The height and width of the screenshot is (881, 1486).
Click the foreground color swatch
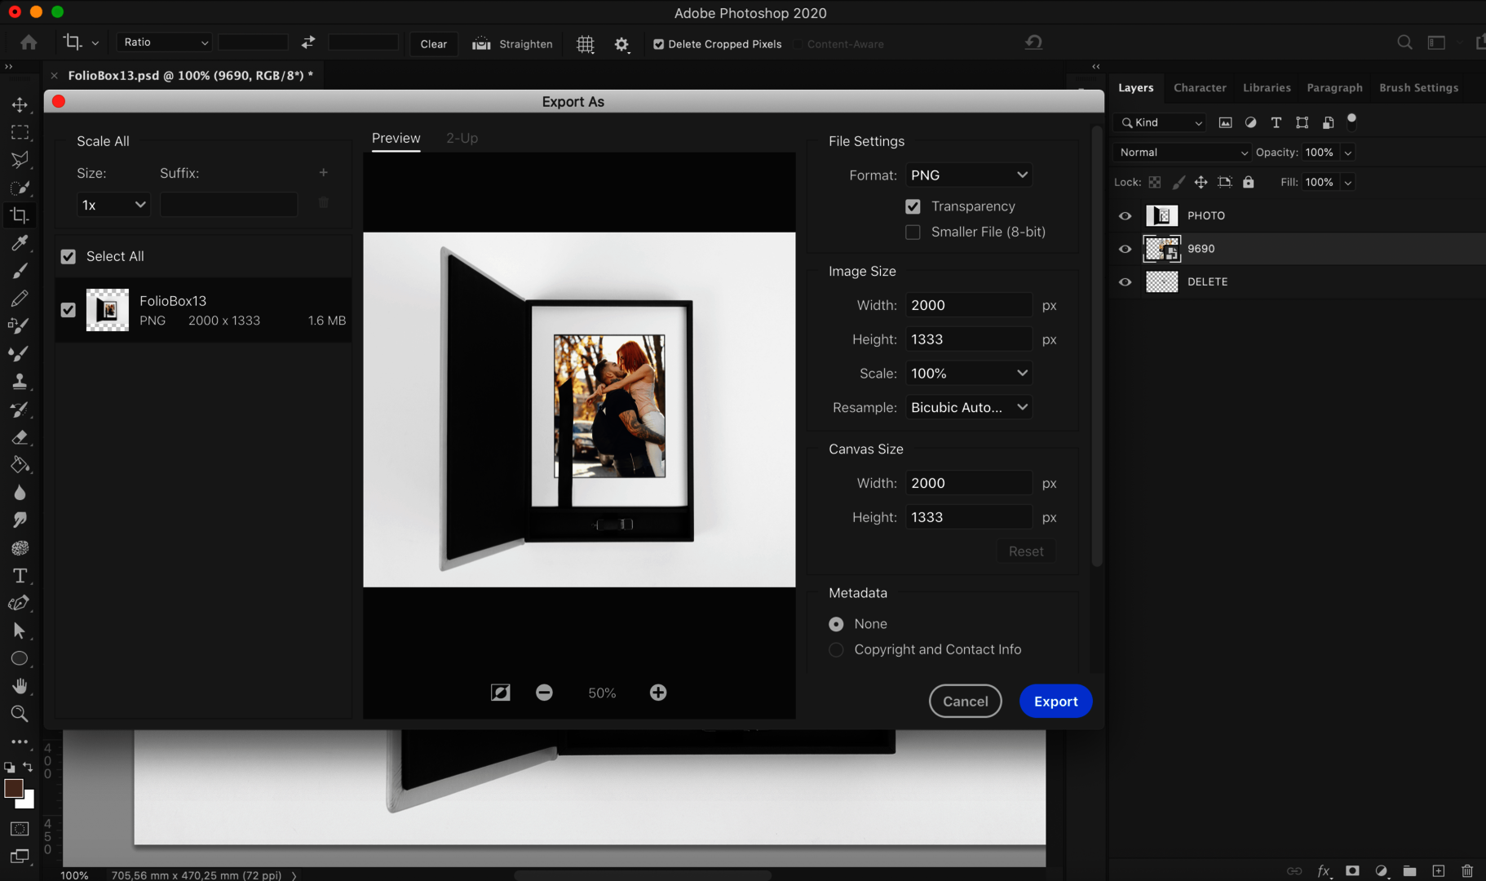tap(15, 790)
